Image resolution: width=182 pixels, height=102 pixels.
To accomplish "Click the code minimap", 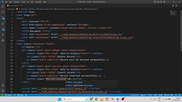I will [x=174, y=13].
